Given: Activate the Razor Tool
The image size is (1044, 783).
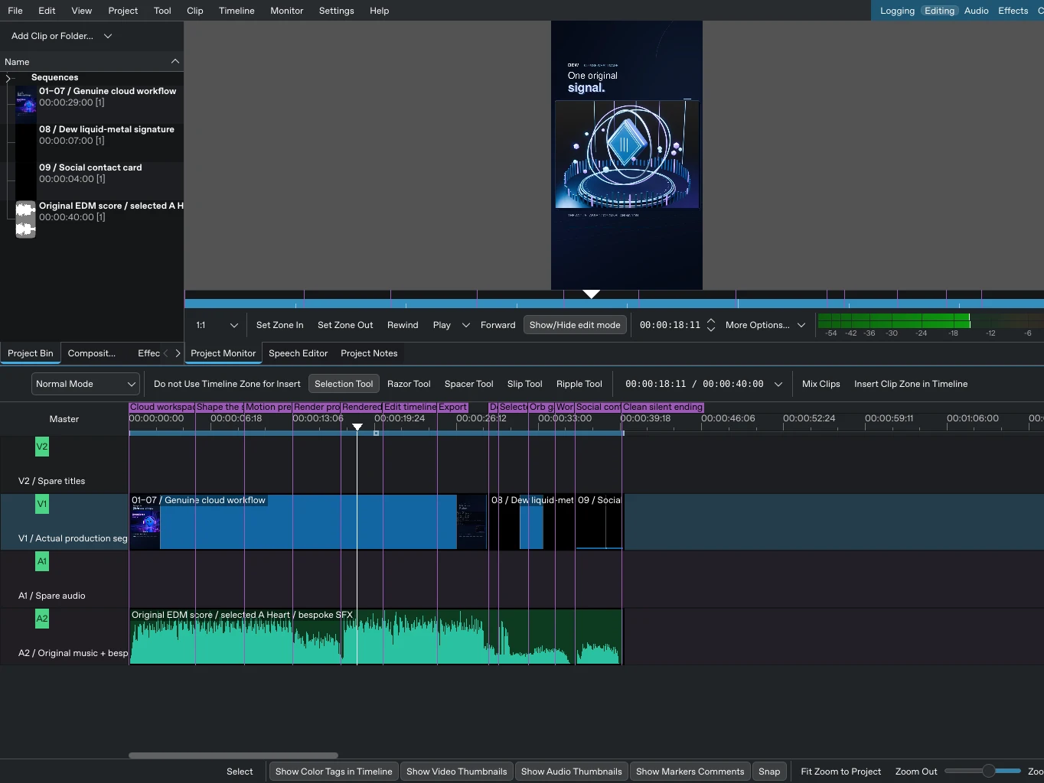Looking at the screenshot, I should (x=409, y=384).
